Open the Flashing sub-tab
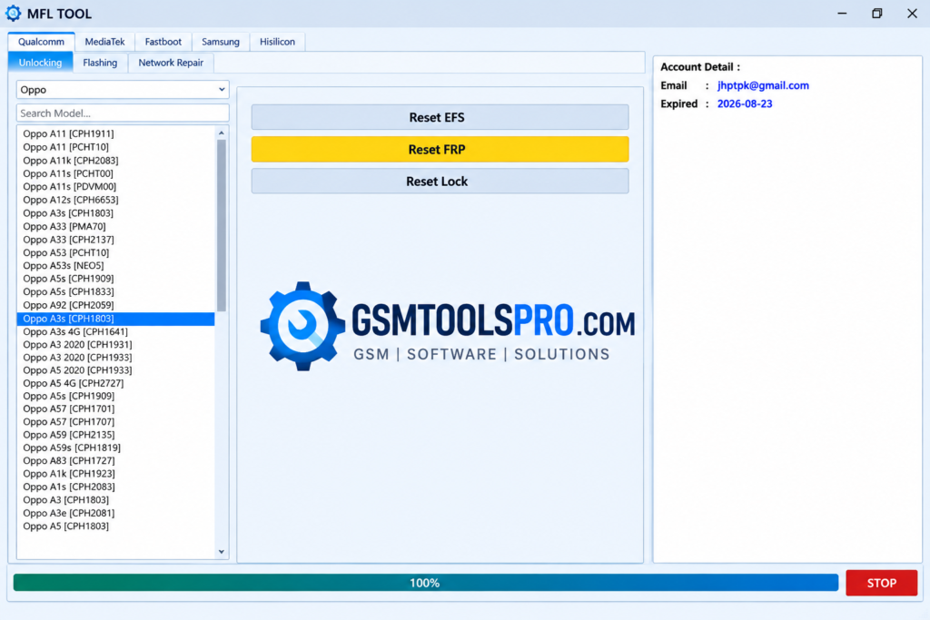This screenshot has width=930, height=620. (x=100, y=63)
